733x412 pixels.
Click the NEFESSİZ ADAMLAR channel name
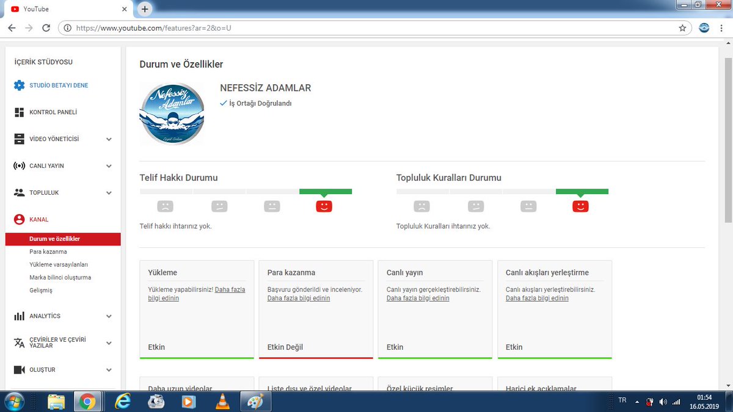click(266, 88)
